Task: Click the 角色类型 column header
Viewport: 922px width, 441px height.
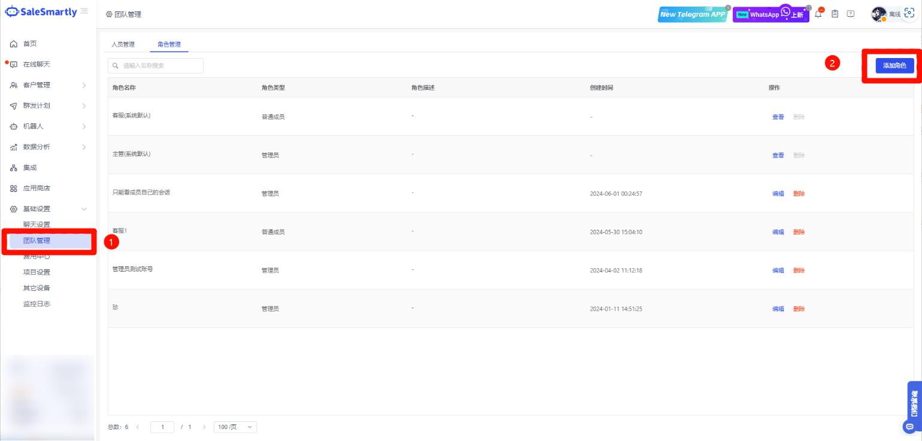Action: click(x=273, y=88)
